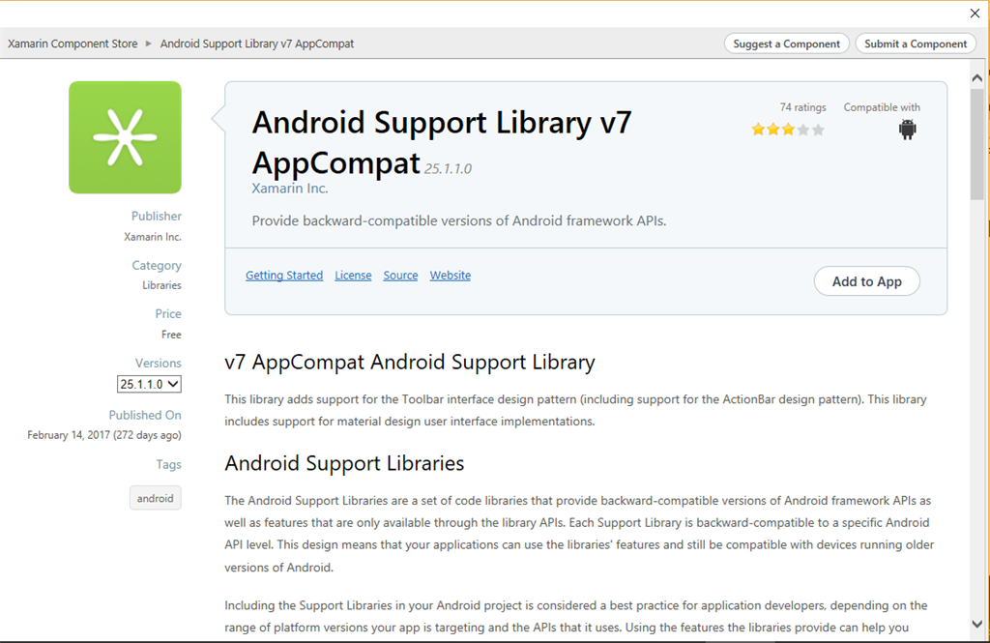Click the first rating star
Screen dimensions: 990x643
[x=758, y=130]
